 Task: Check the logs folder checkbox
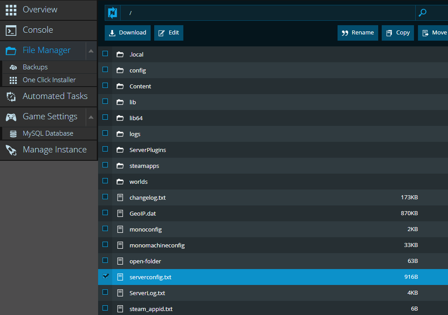click(x=105, y=133)
